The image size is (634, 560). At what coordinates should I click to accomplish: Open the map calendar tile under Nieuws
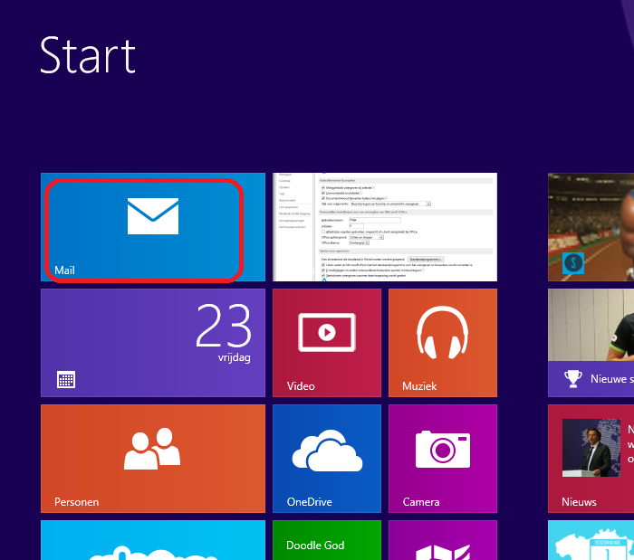pyautogui.click(x=591, y=540)
